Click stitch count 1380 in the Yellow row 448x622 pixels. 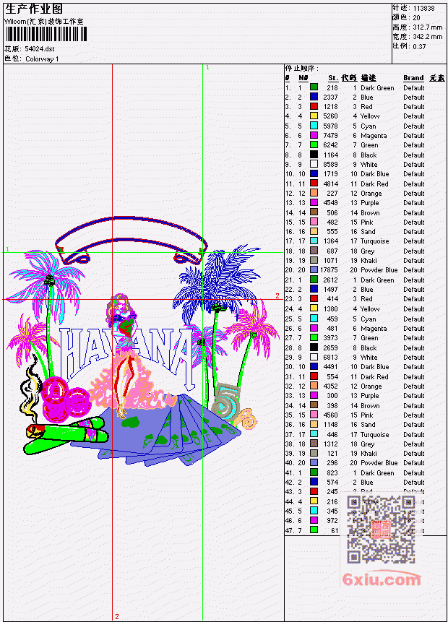point(330,308)
